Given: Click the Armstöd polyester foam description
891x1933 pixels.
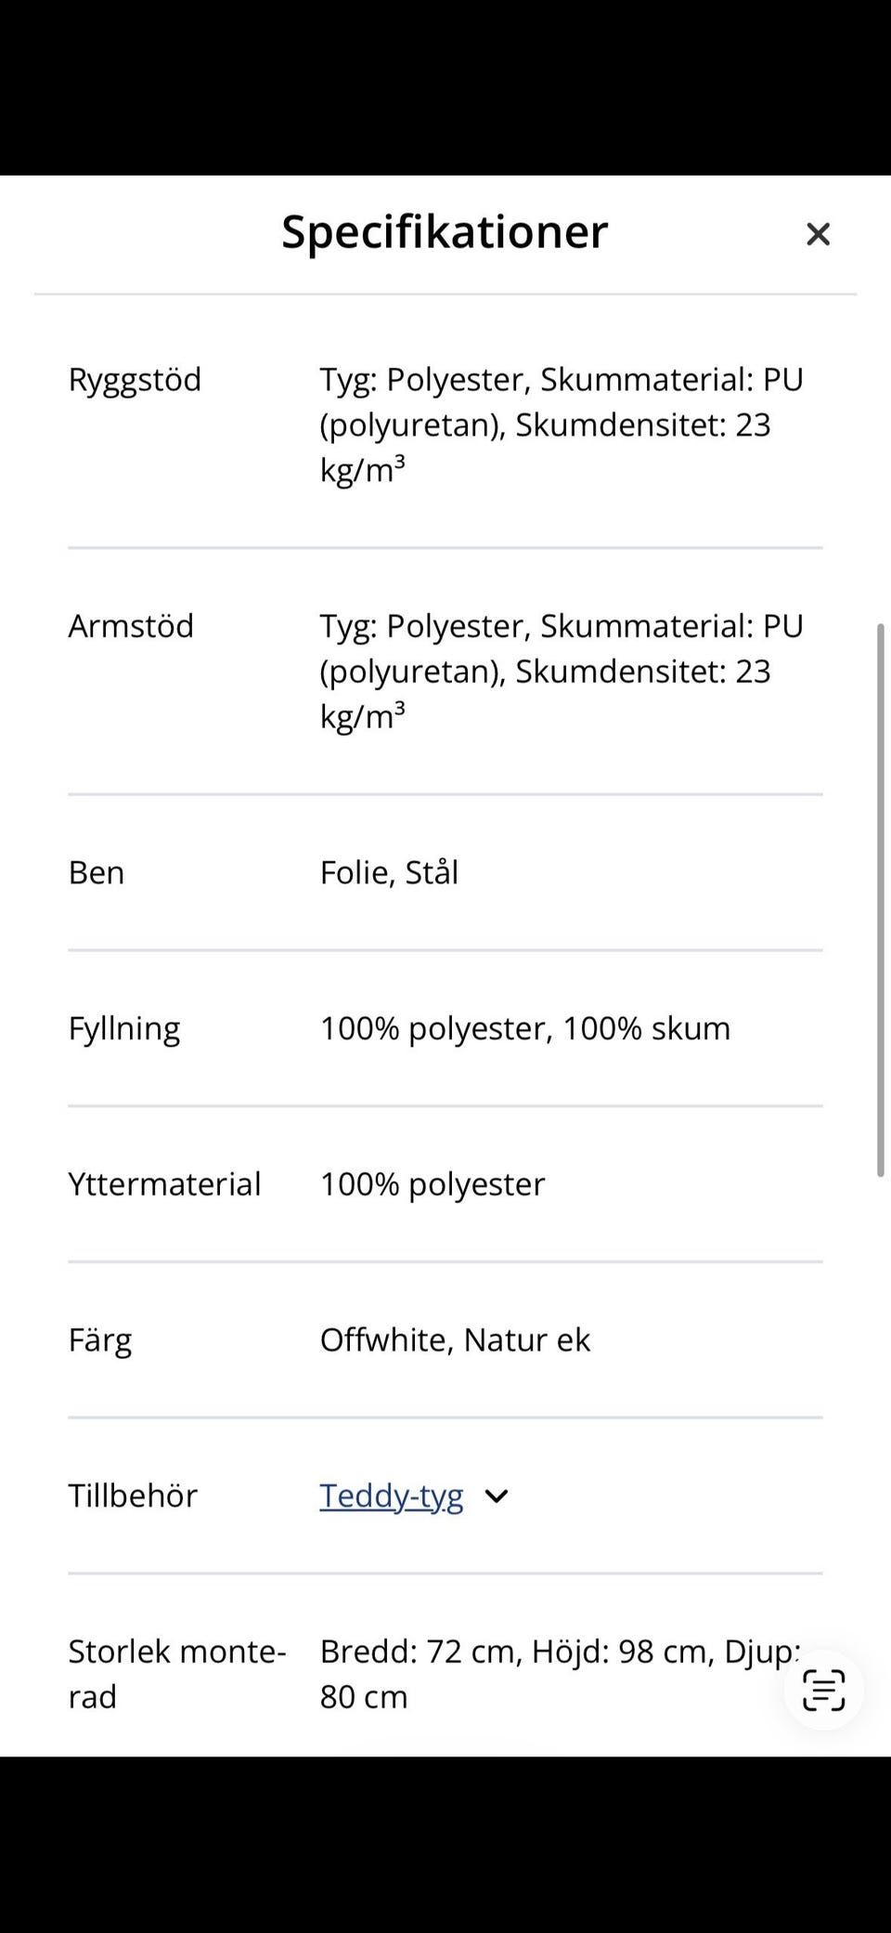Looking at the screenshot, I should pyautogui.click(x=562, y=672).
